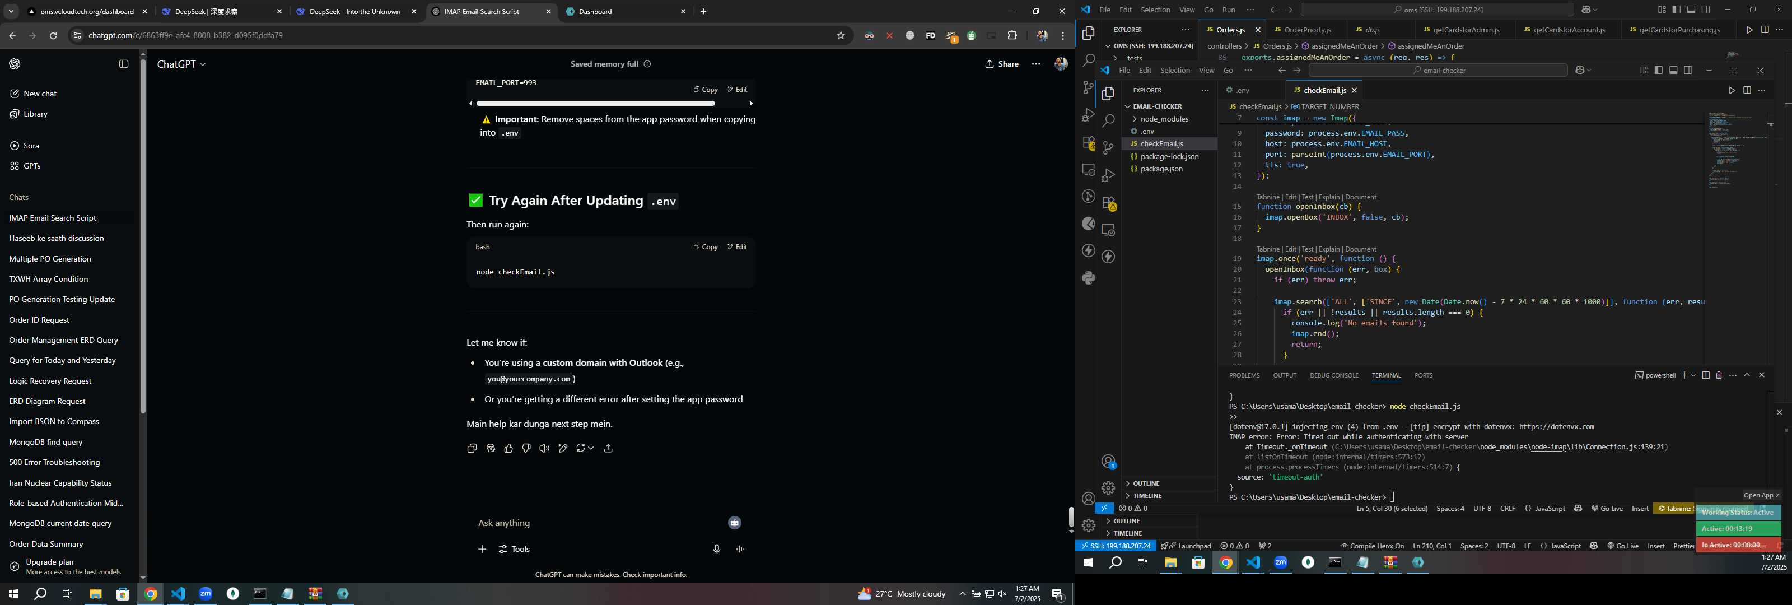This screenshot has height=605, width=1792.
Task: Reload the ChatGPT page
Action: coord(53,35)
